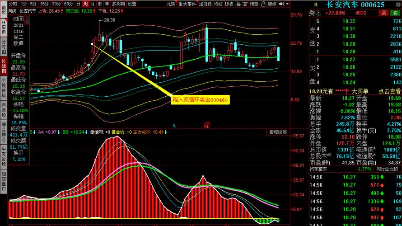Click sell-1 price 18.28 row
The image size is (402, 226).
click(x=355, y=52)
